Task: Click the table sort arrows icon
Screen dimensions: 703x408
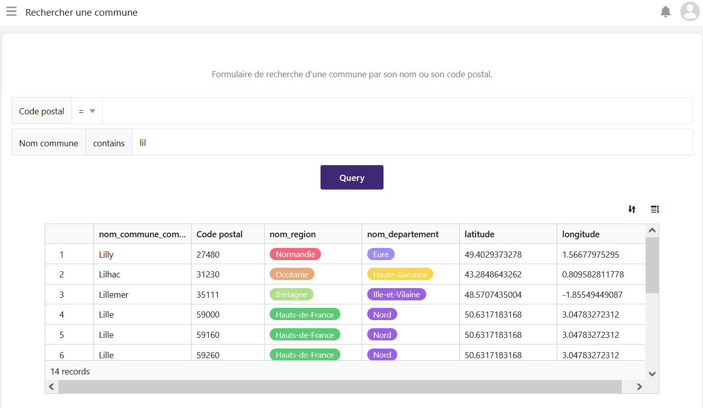Action: (632, 209)
